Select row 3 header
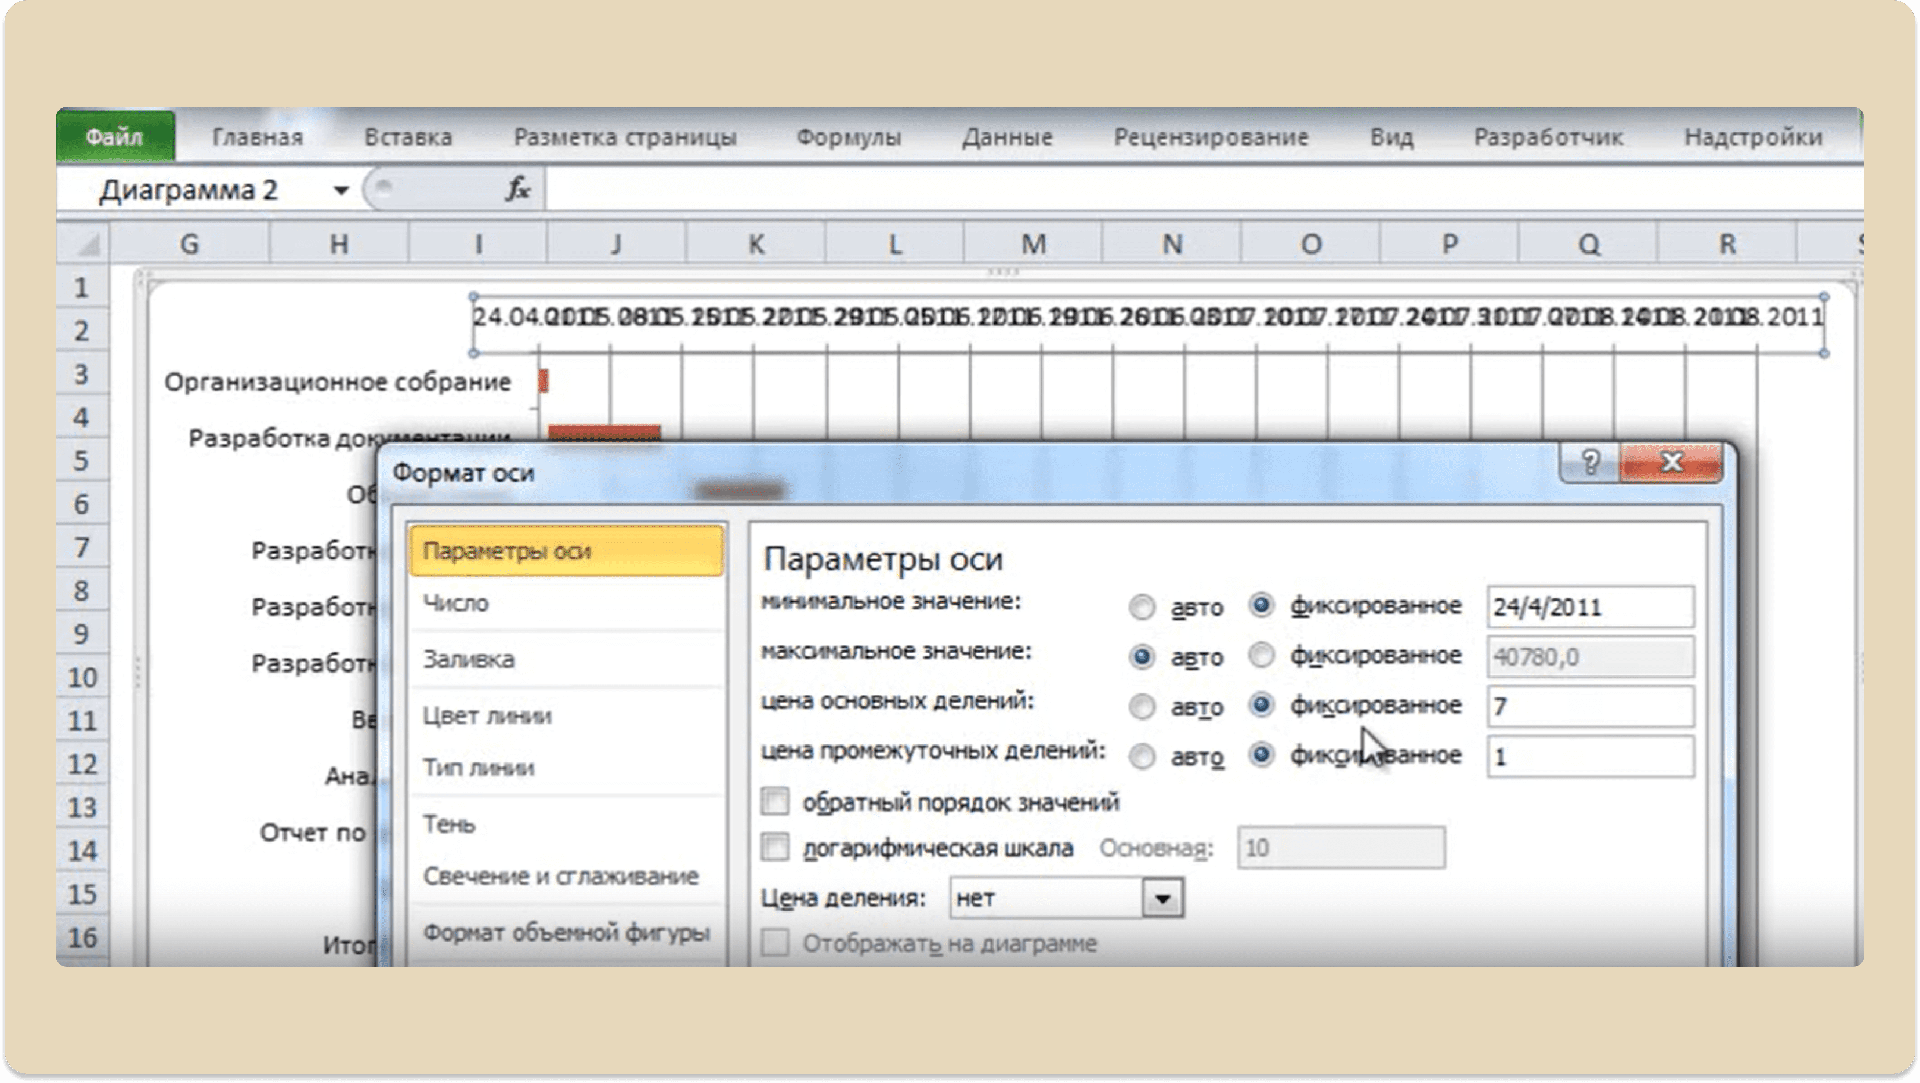 point(82,374)
